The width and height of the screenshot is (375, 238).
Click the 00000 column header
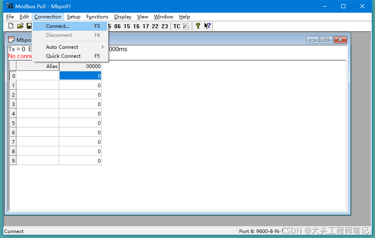[81, 66]
